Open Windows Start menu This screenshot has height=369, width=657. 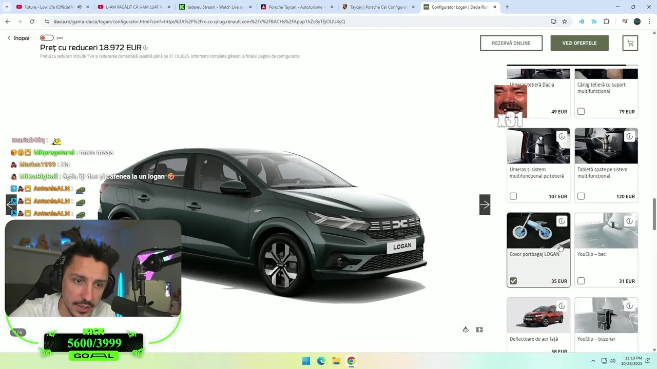(306, 361)
